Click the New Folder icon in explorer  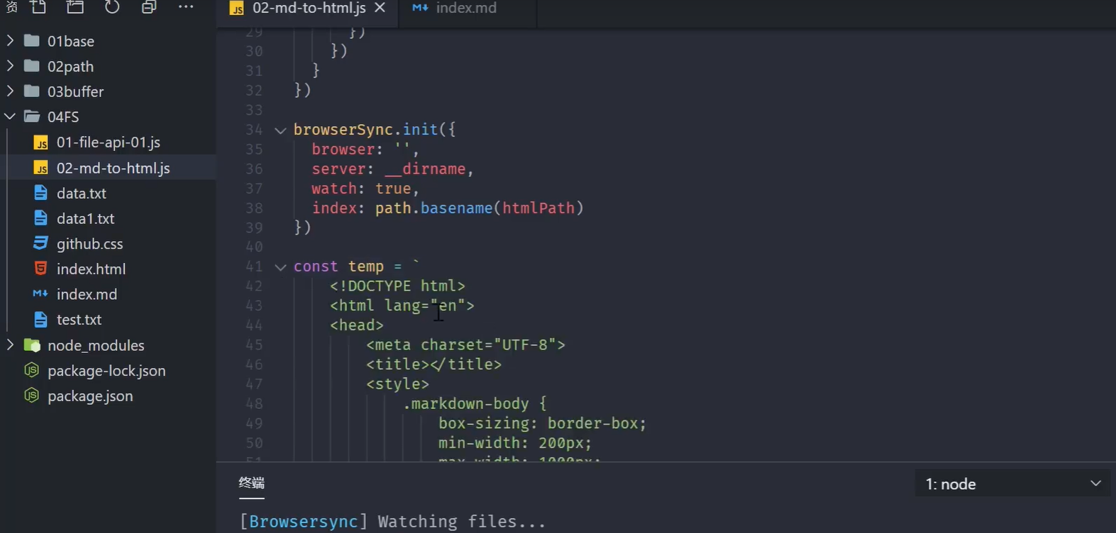coord(75,7)
